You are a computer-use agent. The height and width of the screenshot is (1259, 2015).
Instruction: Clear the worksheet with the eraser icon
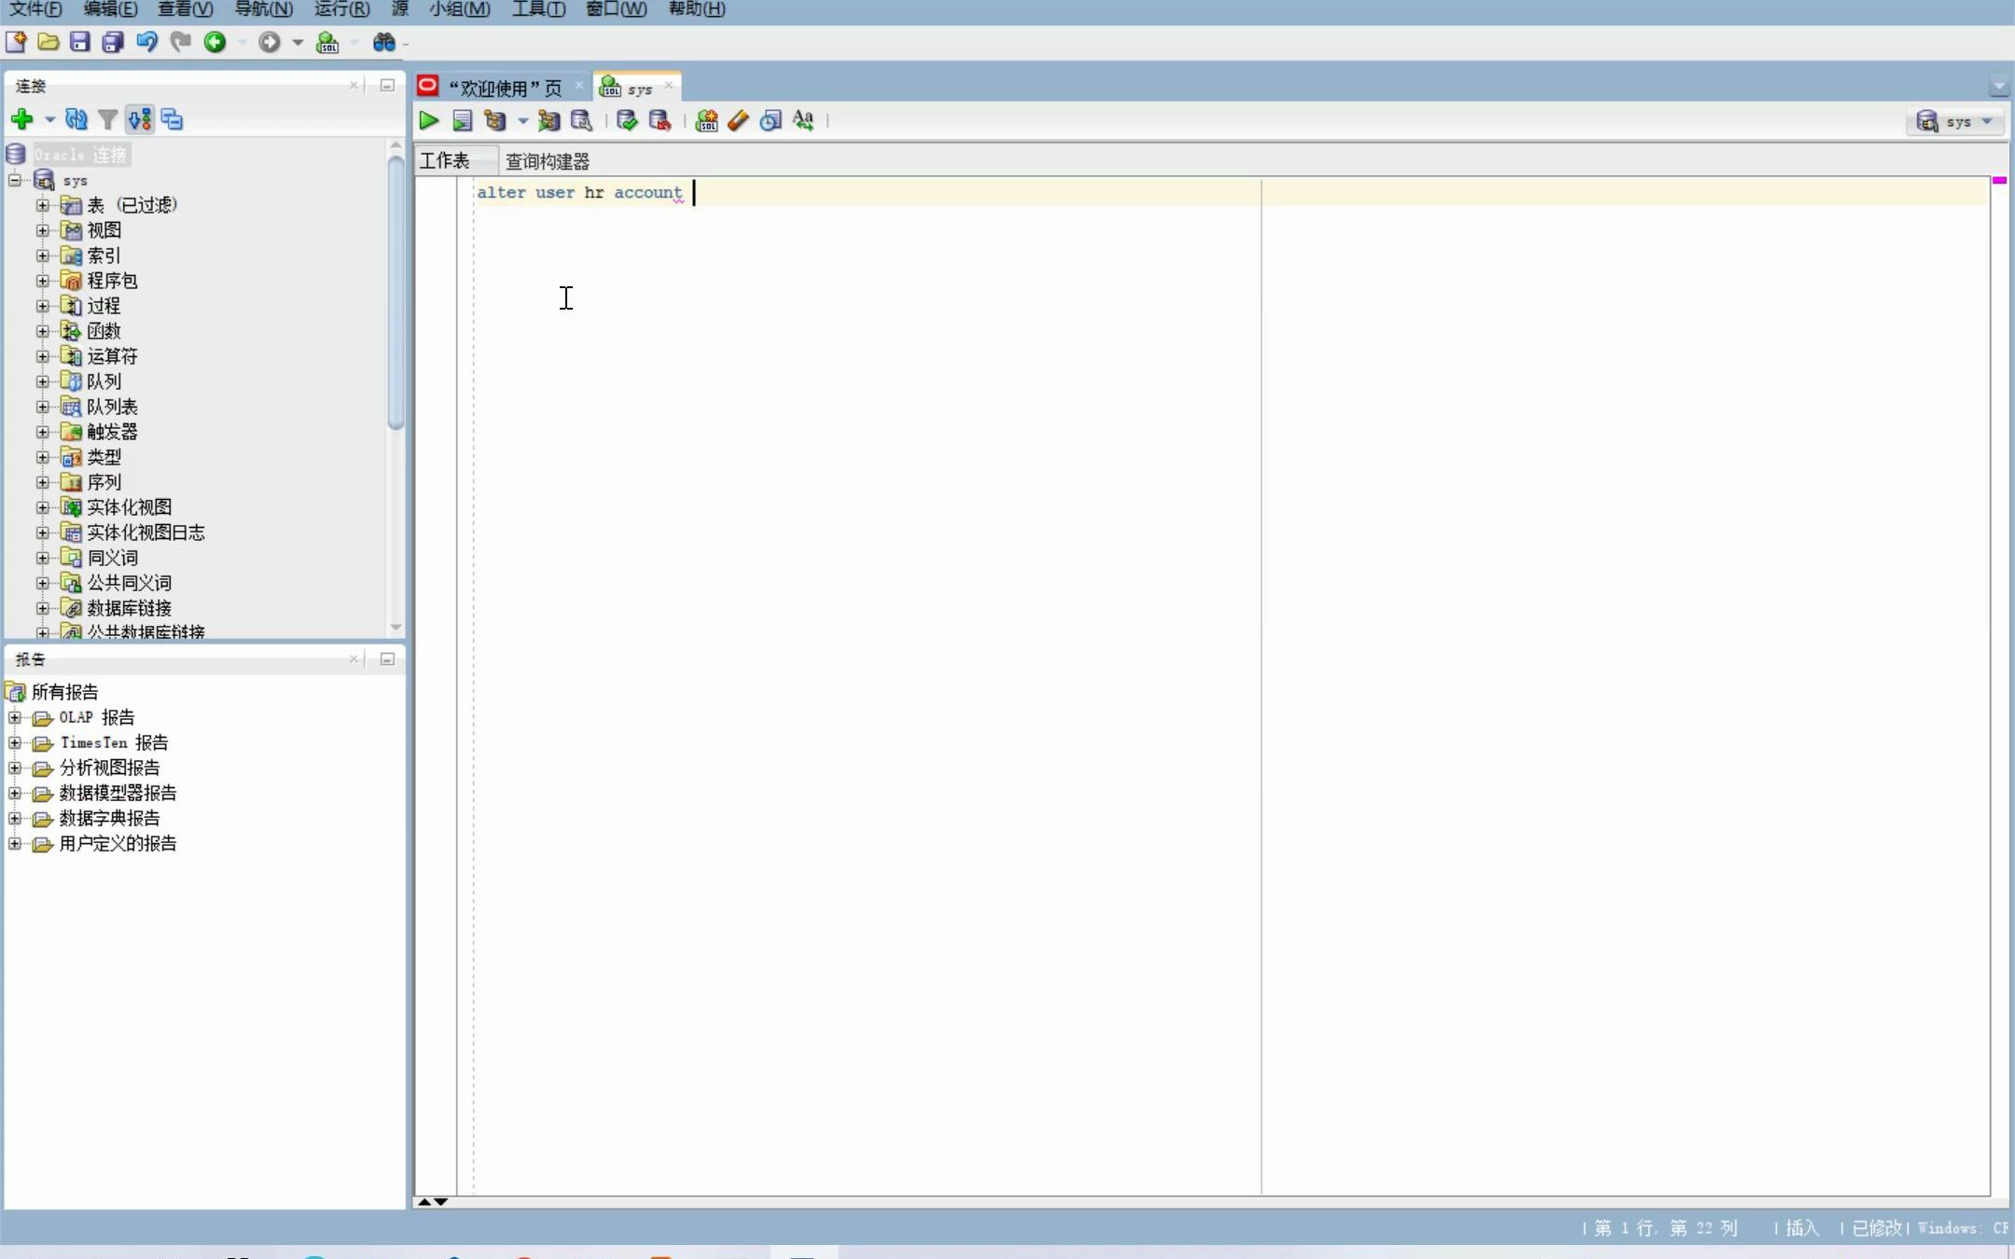736,120
